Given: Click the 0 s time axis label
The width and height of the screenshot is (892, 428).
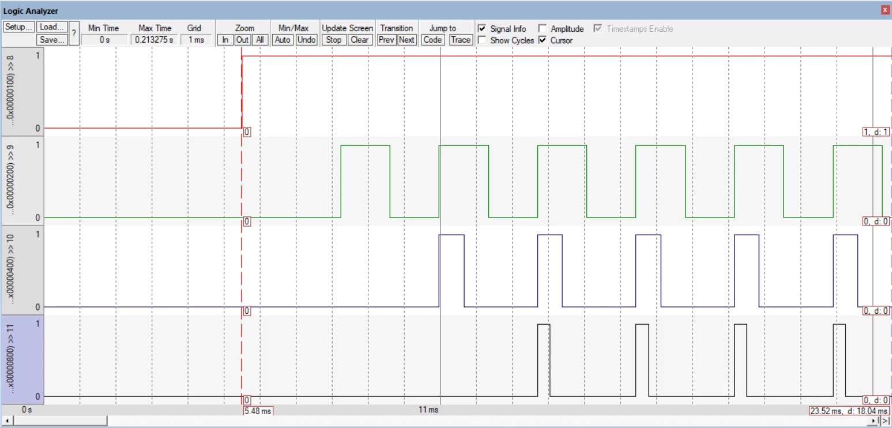Looking at the screenshot, I should 27,410.
